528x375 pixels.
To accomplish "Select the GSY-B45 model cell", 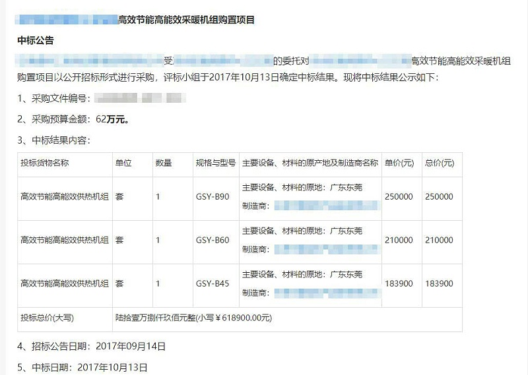I will click(213, 283).
